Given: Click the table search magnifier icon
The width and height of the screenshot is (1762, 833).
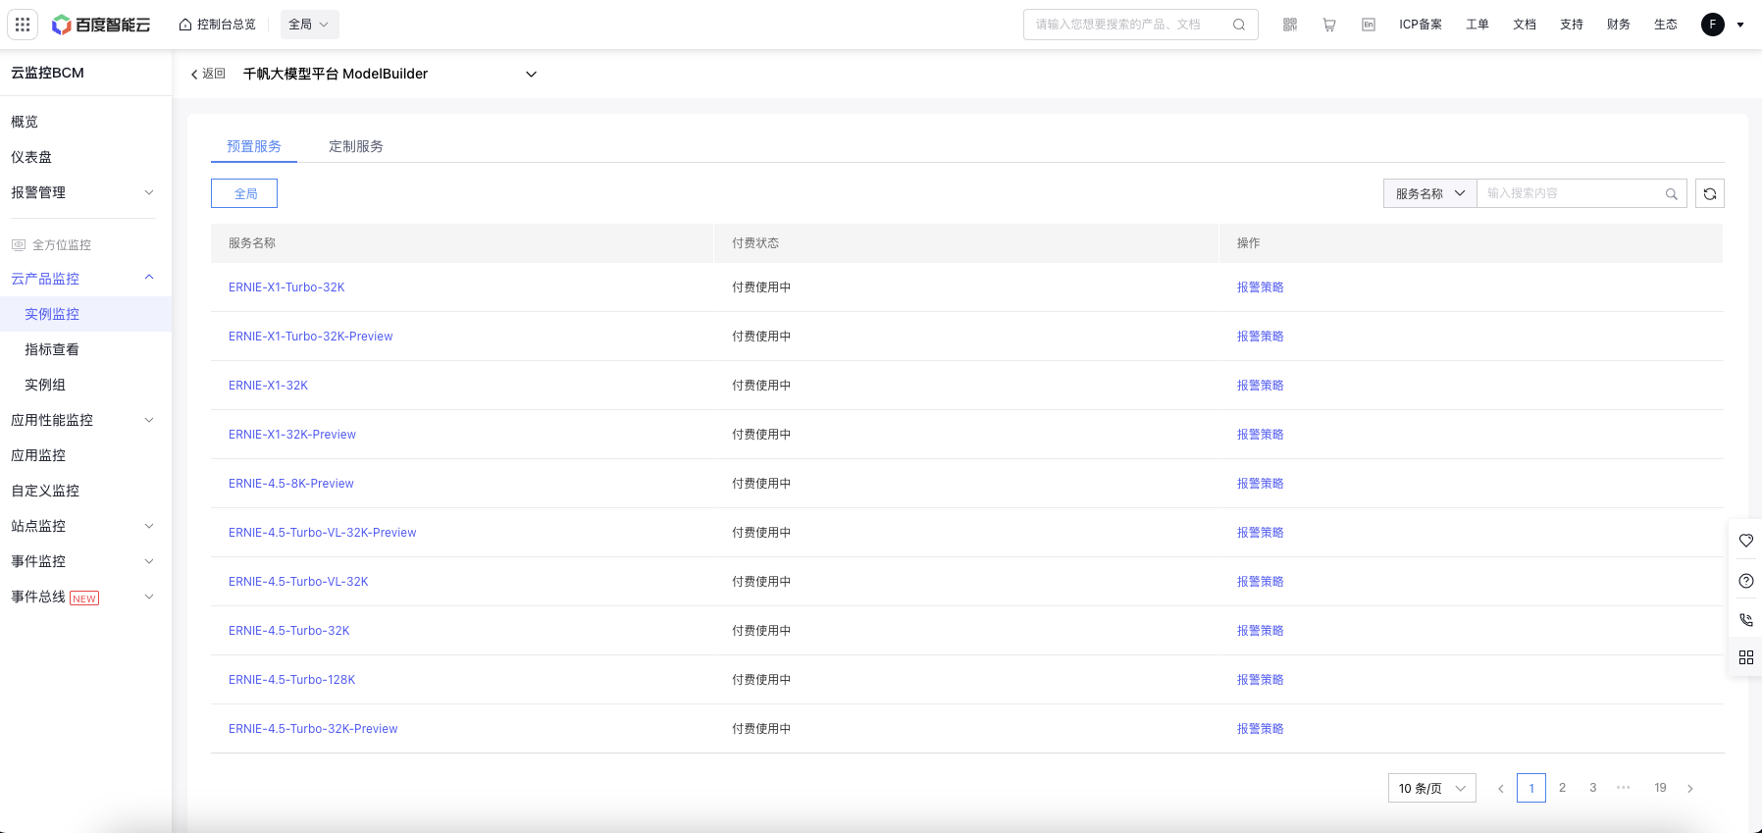Looking at the screenshot, I should pyautogui.click(x=1672, y=194).
